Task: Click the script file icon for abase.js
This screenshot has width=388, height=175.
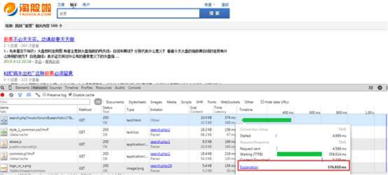Action: (x=4, y=144)
